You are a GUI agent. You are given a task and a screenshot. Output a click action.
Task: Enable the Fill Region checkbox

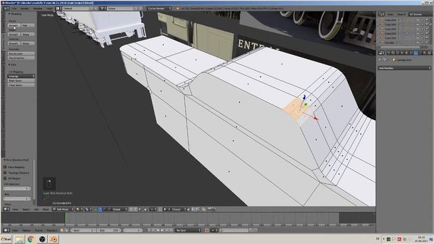(5, 178)
